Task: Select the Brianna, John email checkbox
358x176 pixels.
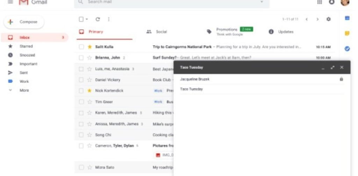Action: point(81,58)
